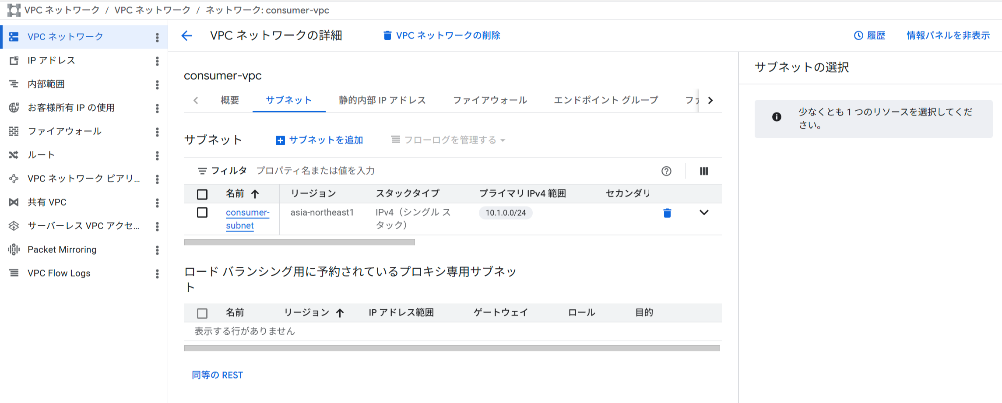Viewport: 1002px width, 403px height.
Task: Click the 10.1.0.0/24 IPv4 range chip
Action: click(506, 213)
